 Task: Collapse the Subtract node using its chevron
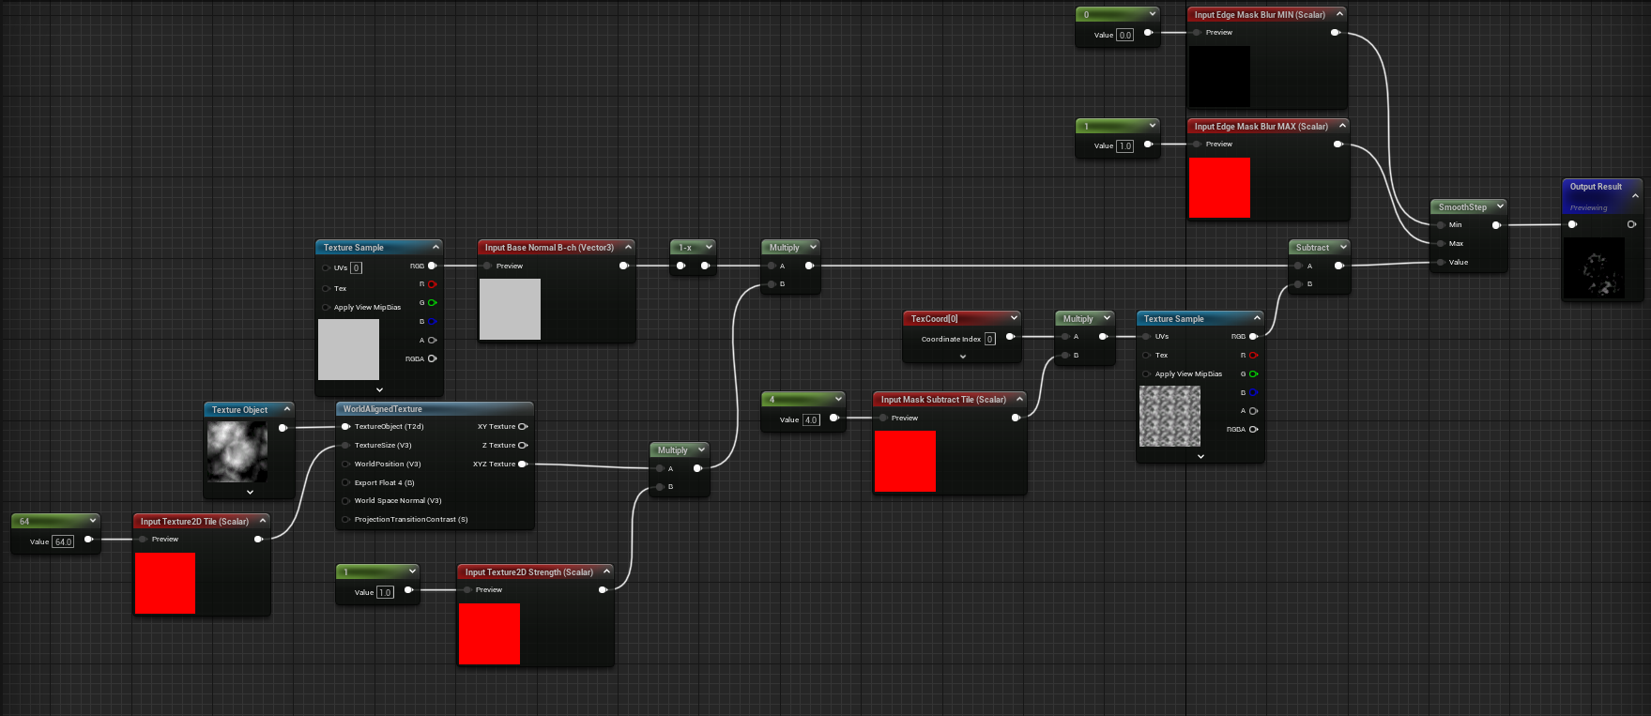tap(1343, 247)
